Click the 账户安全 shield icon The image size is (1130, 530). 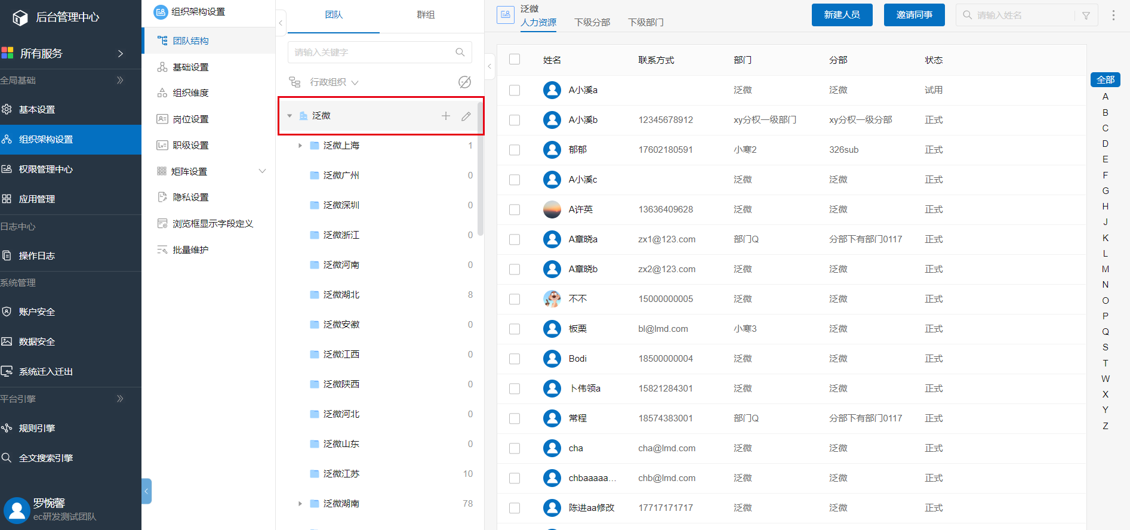point(7,312)
